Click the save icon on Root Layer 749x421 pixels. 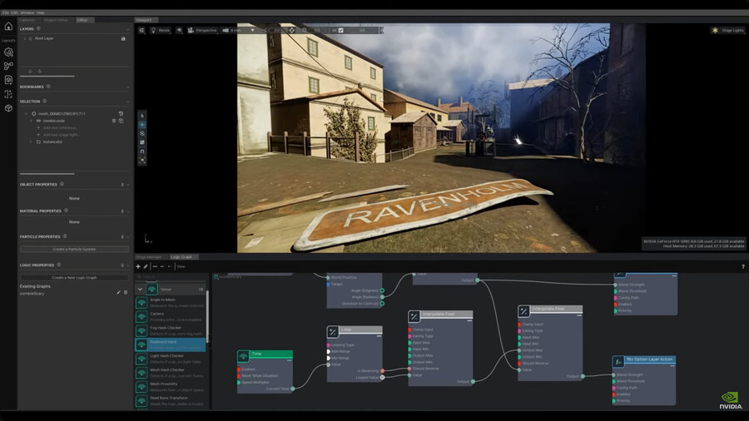123,38
